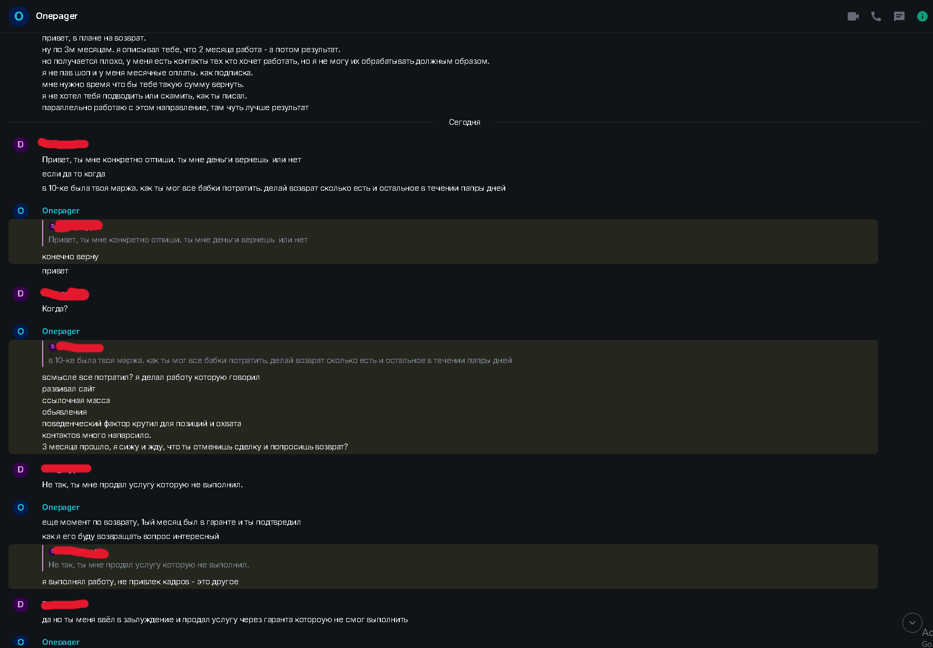This screenshot has height=648, width=933.
Task: Open the threads panel icon
Action: (899, 16)
